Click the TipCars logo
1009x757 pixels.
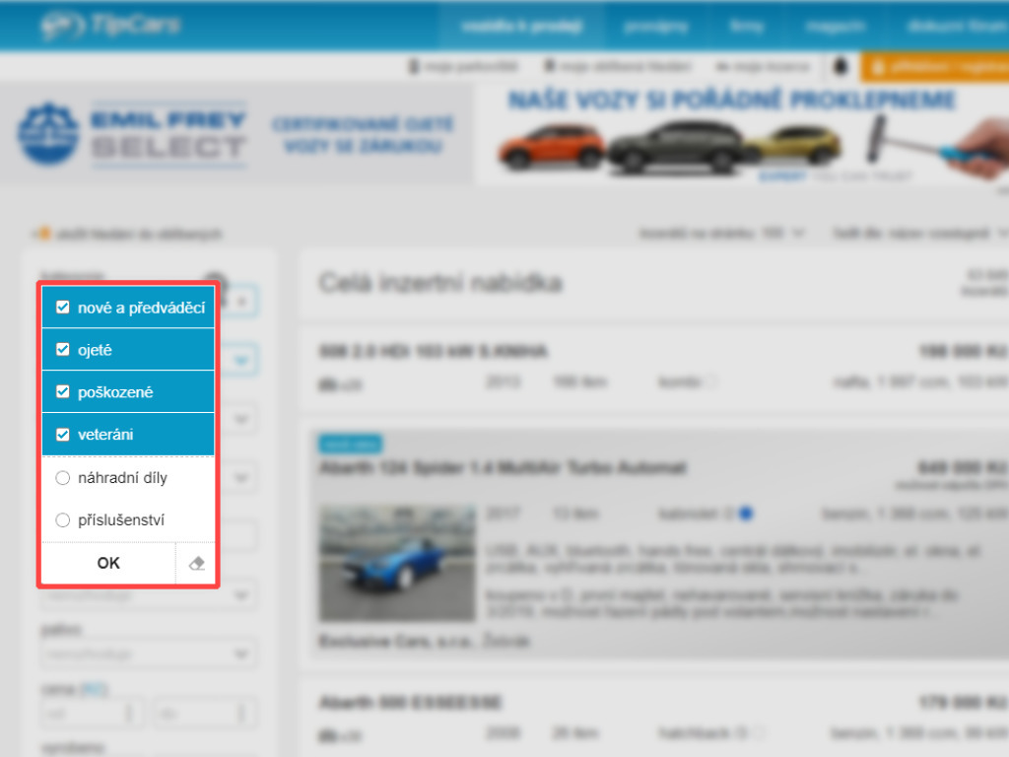[x=110, y=26]
